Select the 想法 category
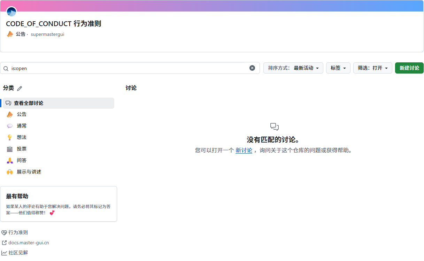The height and width of the screenshot is (261, 424). click(x=59, y=137)
